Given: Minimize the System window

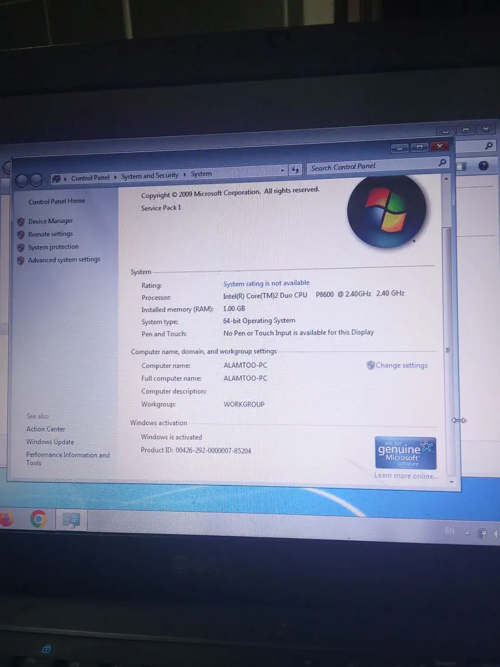Looking at the screenshot, I should coord(400,149).
